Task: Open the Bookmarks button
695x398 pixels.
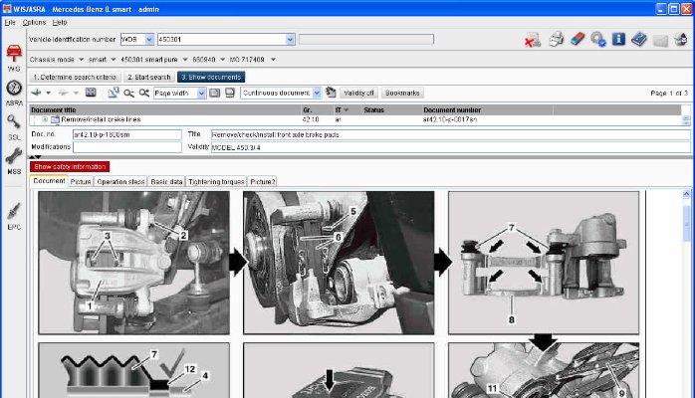Action: [402, 93]
